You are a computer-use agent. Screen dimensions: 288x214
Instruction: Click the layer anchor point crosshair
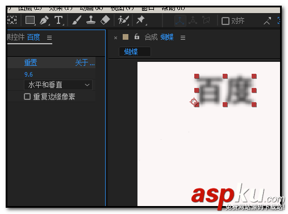click(194, 102)
